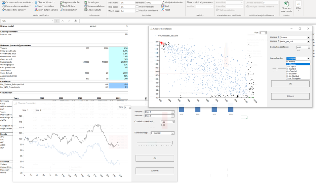Screen dimensions: 316x183
Task: Click the Fit distribution icon
Action: click(61, 10)
